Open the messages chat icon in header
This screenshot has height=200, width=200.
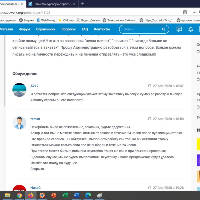[x=179, y=29]
